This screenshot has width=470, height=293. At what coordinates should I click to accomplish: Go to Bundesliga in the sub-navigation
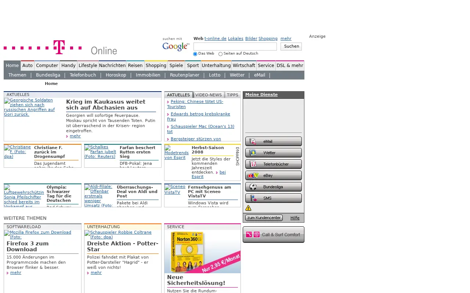pyautogui.click(x=48, y=75)
